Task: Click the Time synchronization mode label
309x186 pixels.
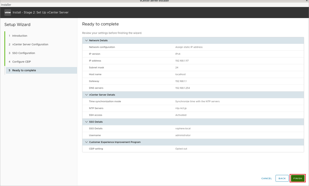Action: pos(105,102)
